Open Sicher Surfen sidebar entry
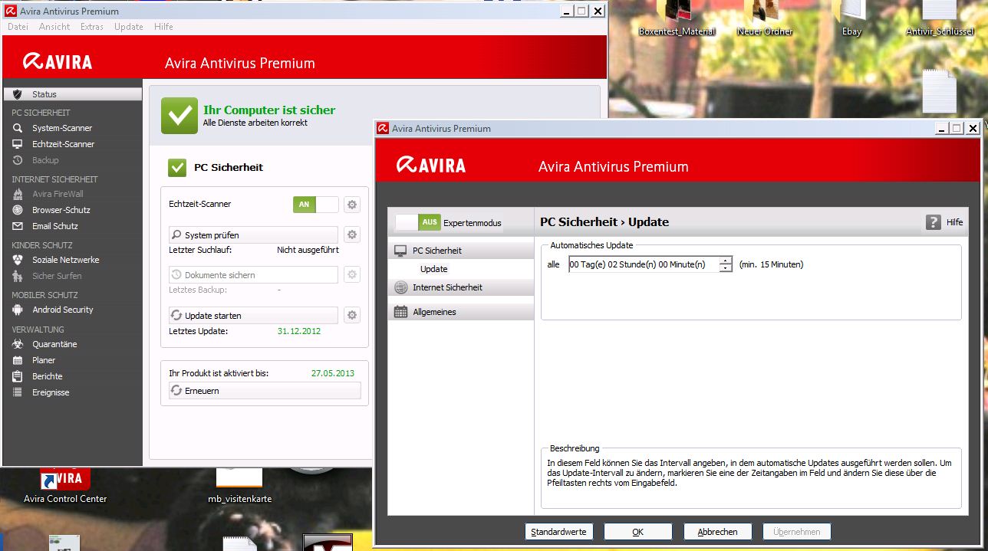This screenshot has width=988, height=551. pos(56,276)
